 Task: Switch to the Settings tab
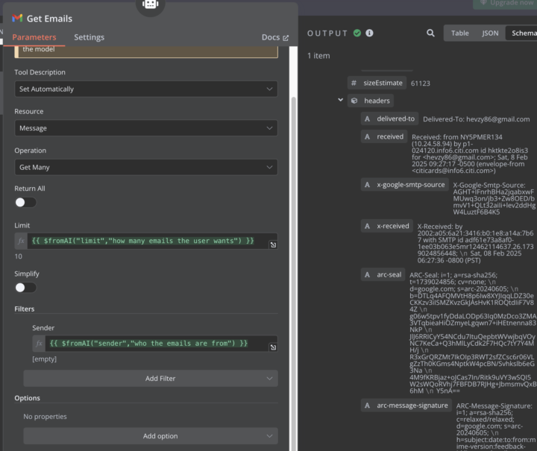[89, 37]
